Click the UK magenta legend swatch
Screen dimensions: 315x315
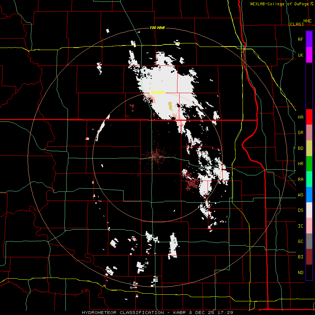(x=309, y=55)
